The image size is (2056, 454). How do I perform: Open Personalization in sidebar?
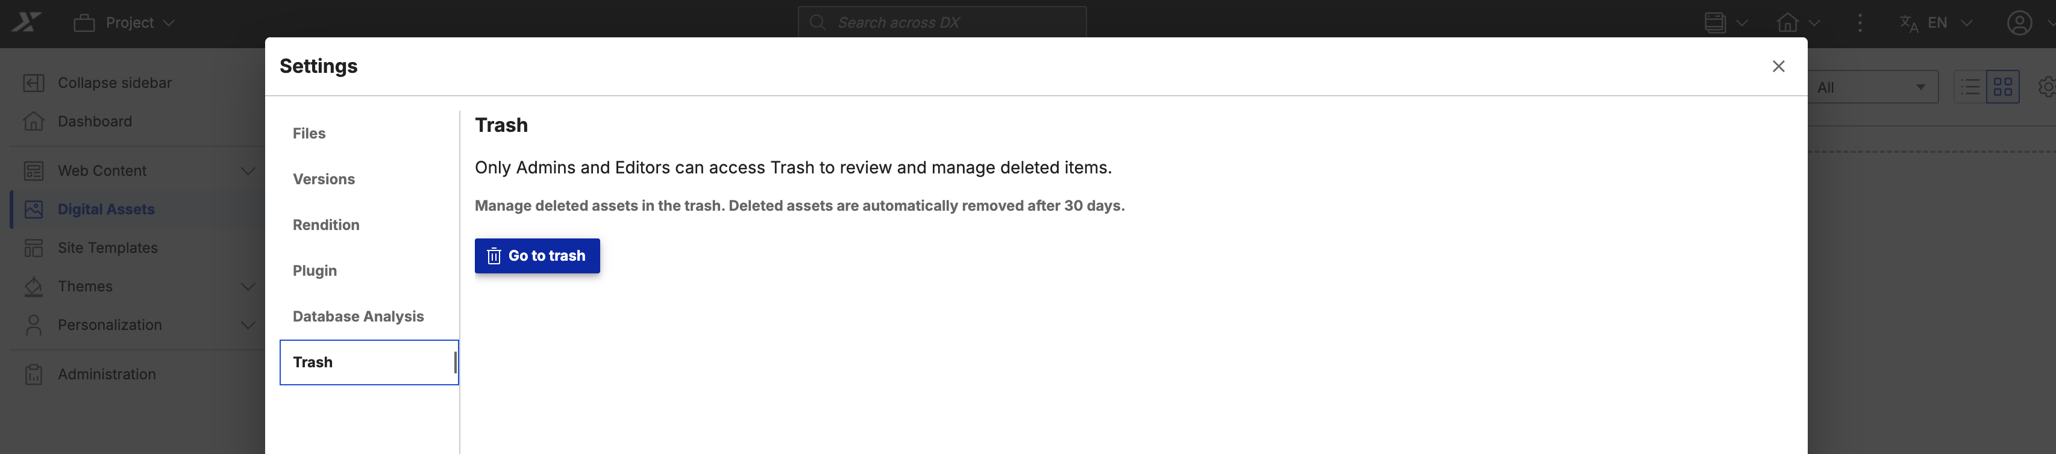[110, 325]
